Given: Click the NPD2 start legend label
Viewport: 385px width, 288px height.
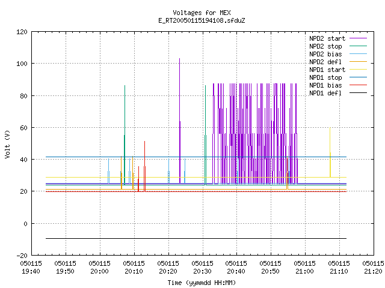Looking at the screenshot, I should click(327, 38).
